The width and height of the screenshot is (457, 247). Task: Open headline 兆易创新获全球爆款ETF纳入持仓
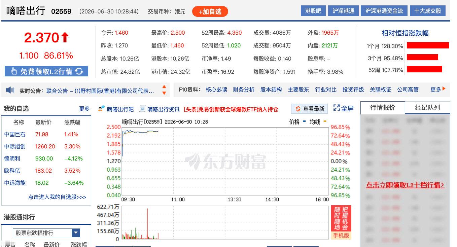(x=231, y=109)
